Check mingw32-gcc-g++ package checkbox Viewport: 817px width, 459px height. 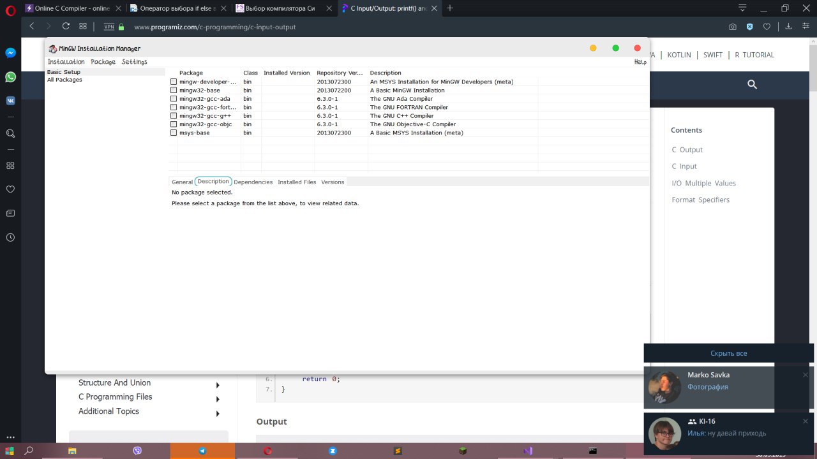point(174,116)
